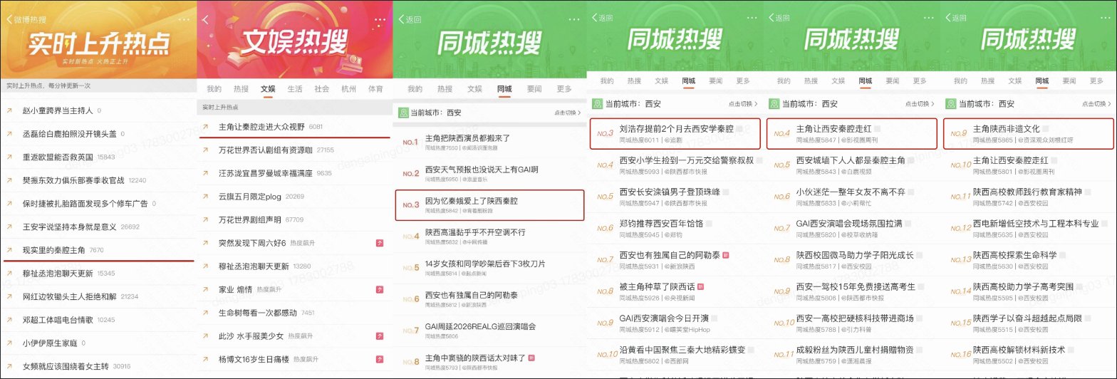Viewport: 1117px width, 379px height.
Task: Switch to the 社会 tab
Action: point(322,89)
